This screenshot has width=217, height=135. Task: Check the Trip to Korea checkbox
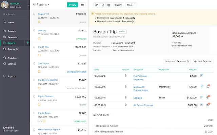(34, 113)
